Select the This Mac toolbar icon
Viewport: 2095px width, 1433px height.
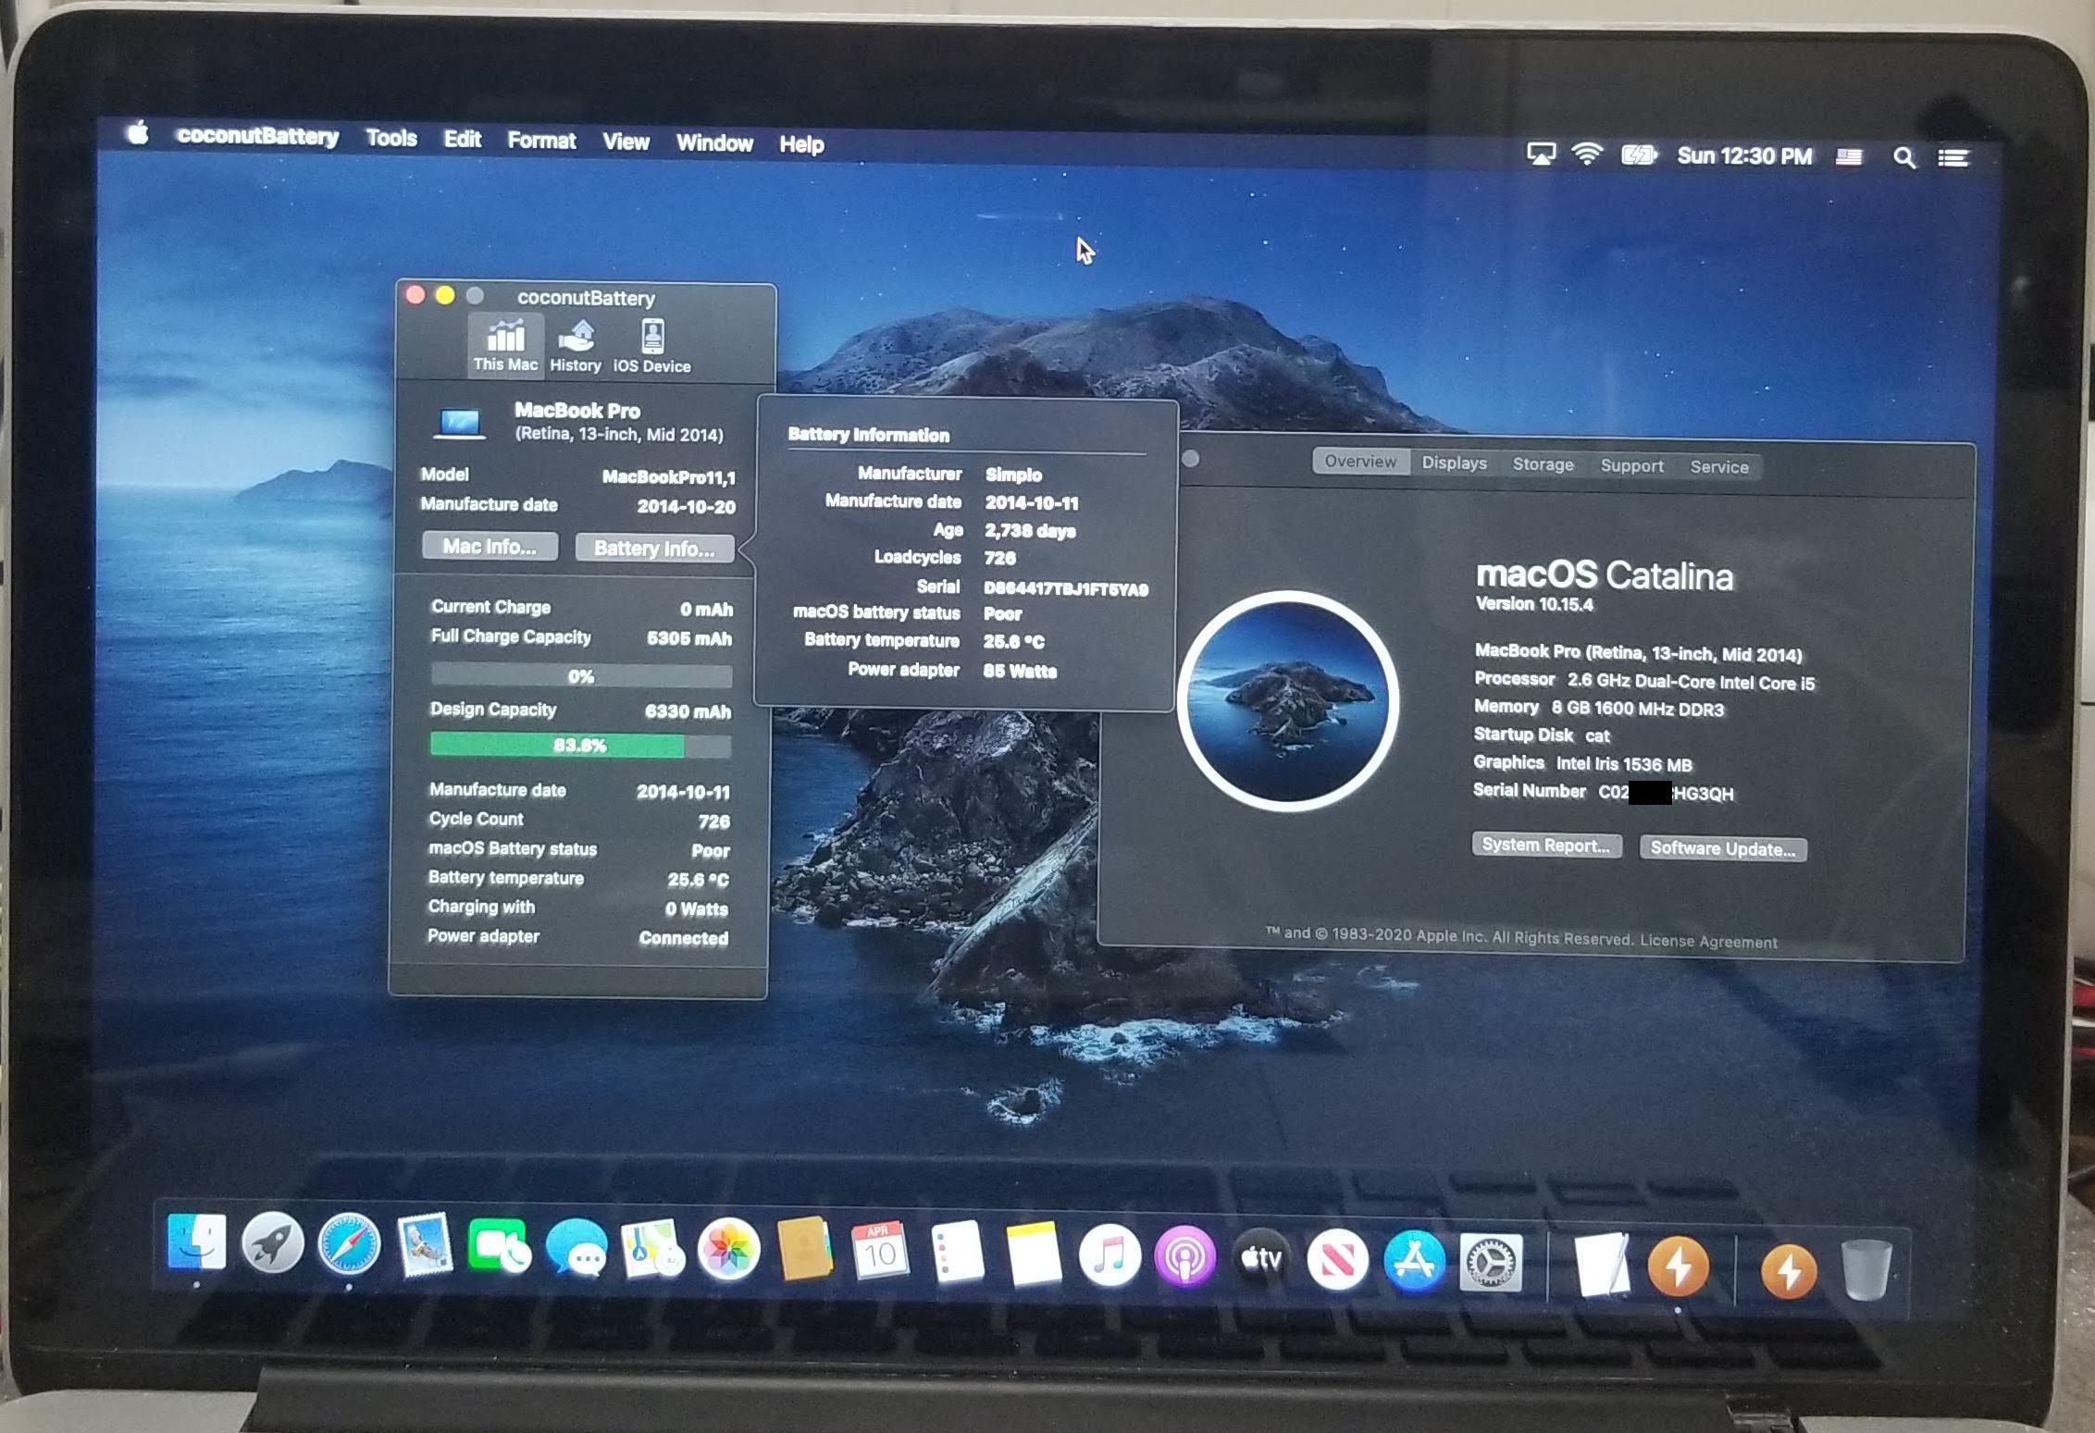tap(505, 344)
